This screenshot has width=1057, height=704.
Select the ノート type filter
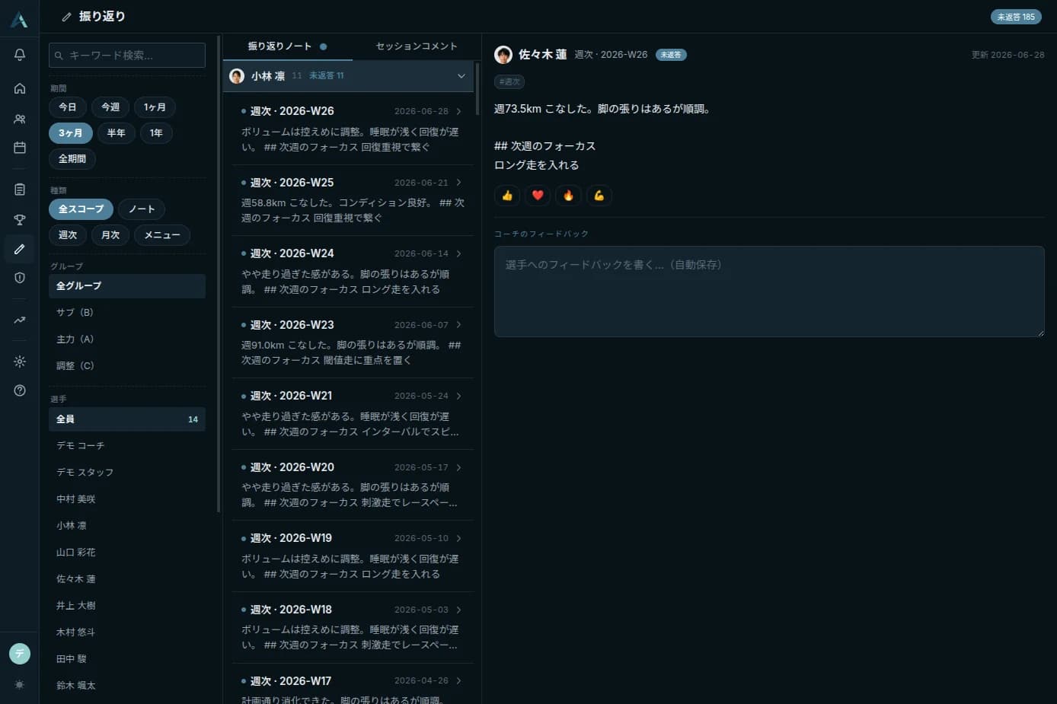tap(142, 209)
